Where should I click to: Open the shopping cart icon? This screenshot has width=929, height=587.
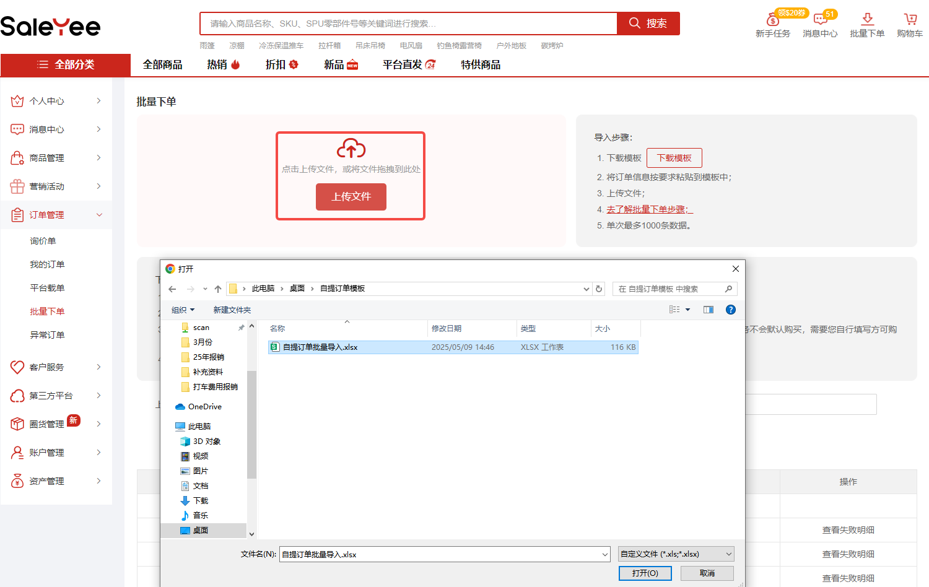point(910,19)
